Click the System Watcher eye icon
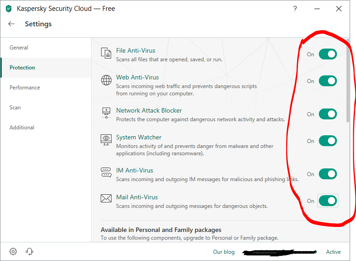The width and height of the screenshot is (356, 261). 106,140
